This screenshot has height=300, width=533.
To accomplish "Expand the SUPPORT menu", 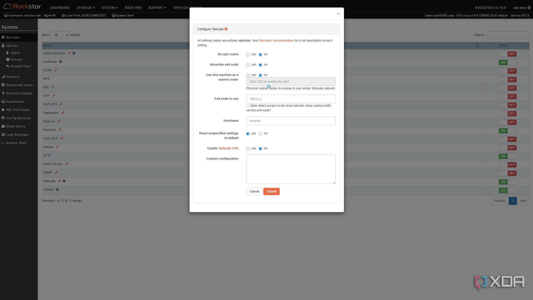I will coord(157,8).
